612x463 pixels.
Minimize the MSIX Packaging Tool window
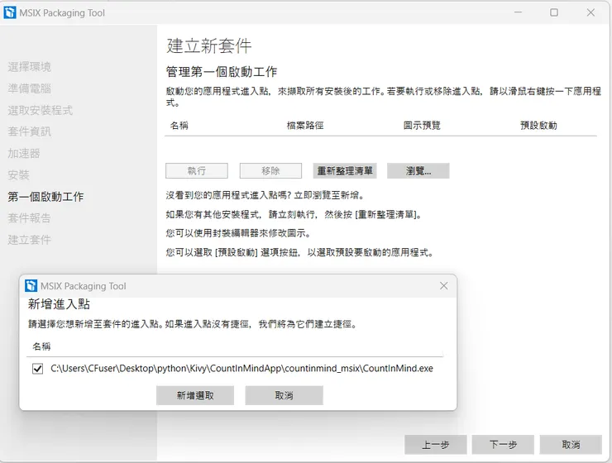(518, 12)
